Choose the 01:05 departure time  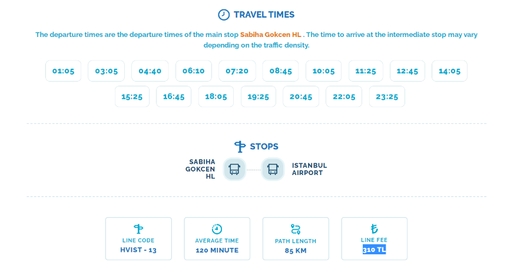(x=63, y=71)
